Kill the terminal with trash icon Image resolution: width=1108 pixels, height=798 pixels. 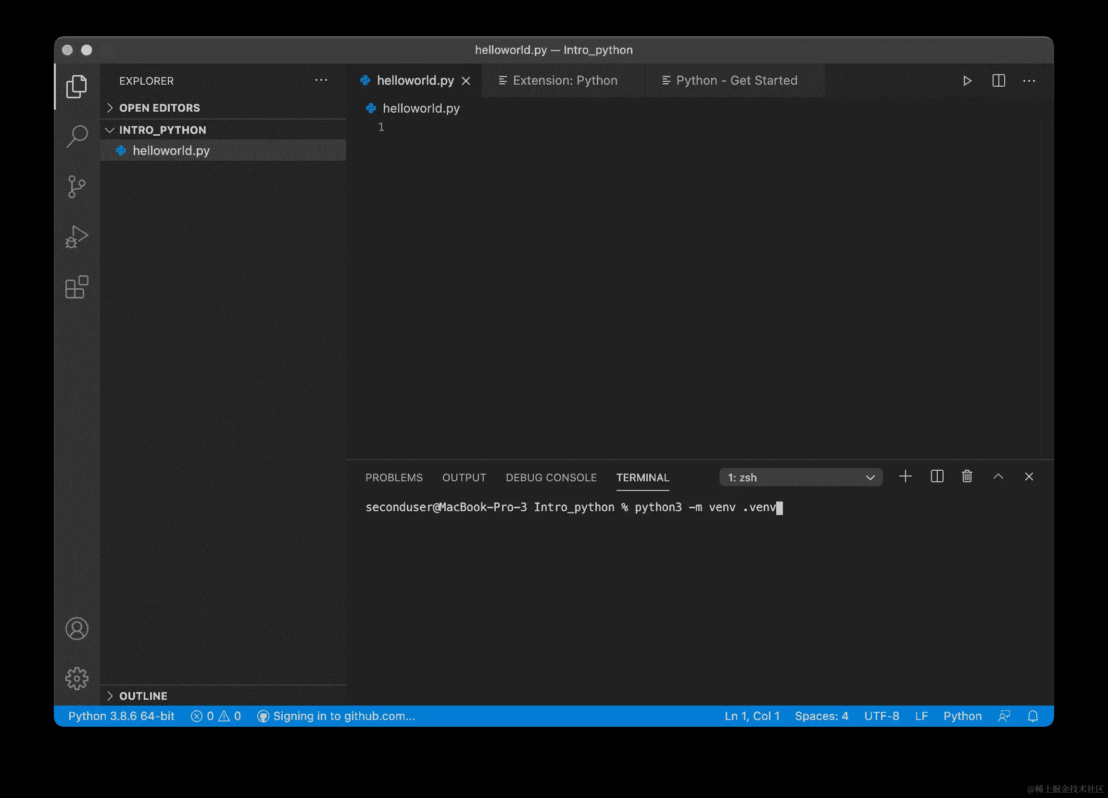coord(967,477)
